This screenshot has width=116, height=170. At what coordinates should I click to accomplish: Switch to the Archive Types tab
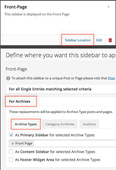pyautogui.click(x=26, y=124)
